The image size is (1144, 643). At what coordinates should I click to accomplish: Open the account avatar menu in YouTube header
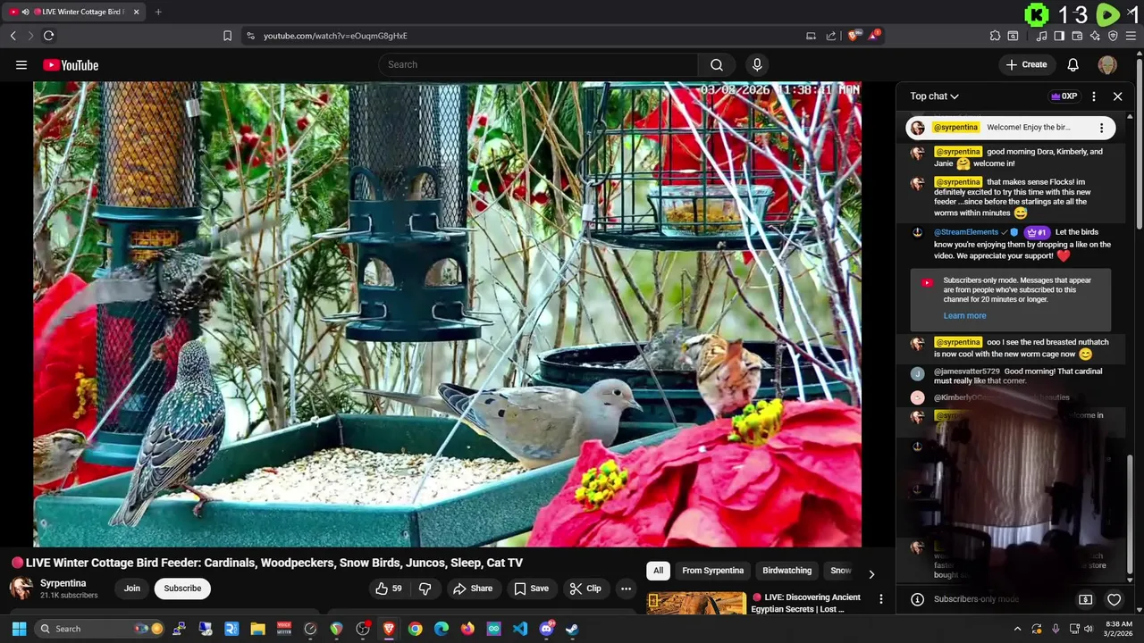(x=1107, y=64)
